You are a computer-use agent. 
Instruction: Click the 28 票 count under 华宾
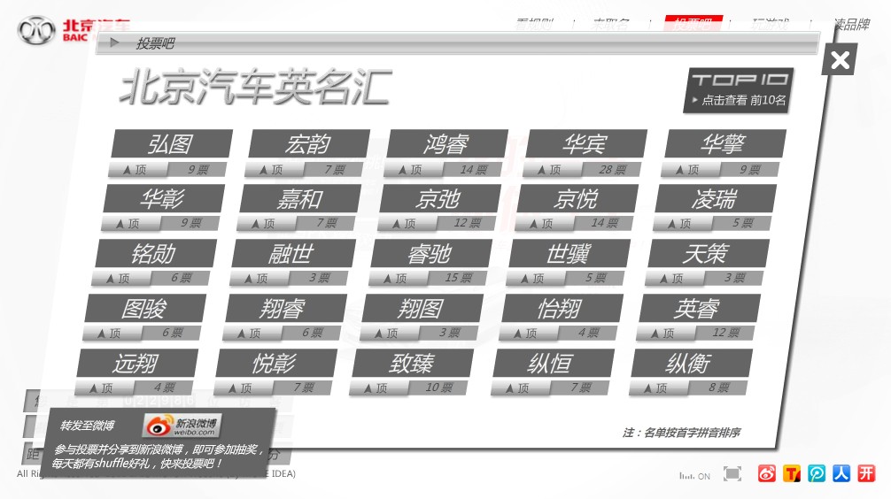(613, 169)
